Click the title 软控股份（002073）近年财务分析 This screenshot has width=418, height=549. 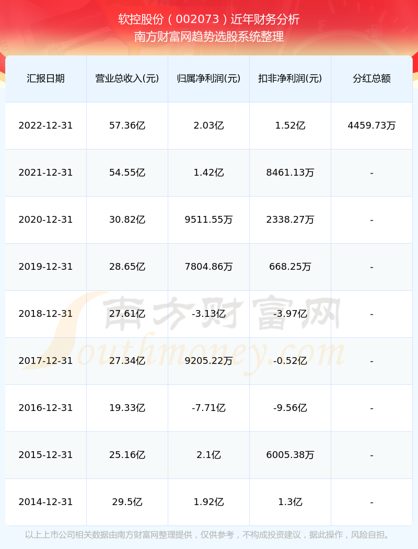[x=209, y=19]
